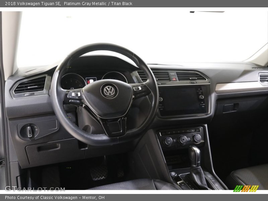
Task: Click the left steering wheel button cluster
Action: point(74,97)
